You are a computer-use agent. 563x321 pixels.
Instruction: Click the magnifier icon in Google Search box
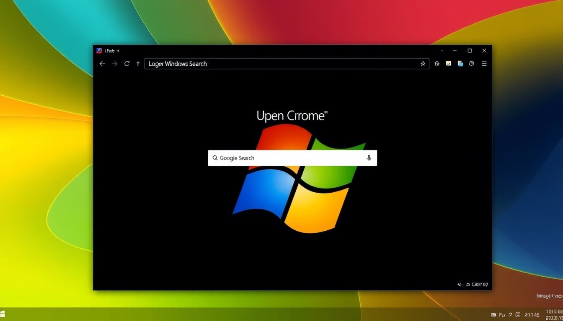click(215, 158)
